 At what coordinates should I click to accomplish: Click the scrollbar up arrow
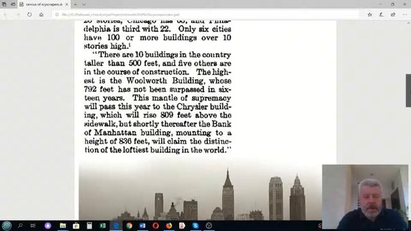(x=408, y=23)
